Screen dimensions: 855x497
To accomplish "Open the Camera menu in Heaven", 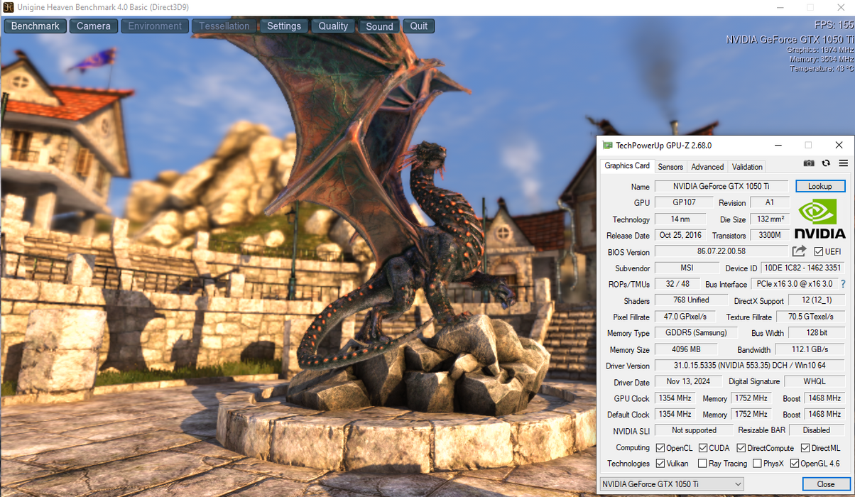I will 94,26.
